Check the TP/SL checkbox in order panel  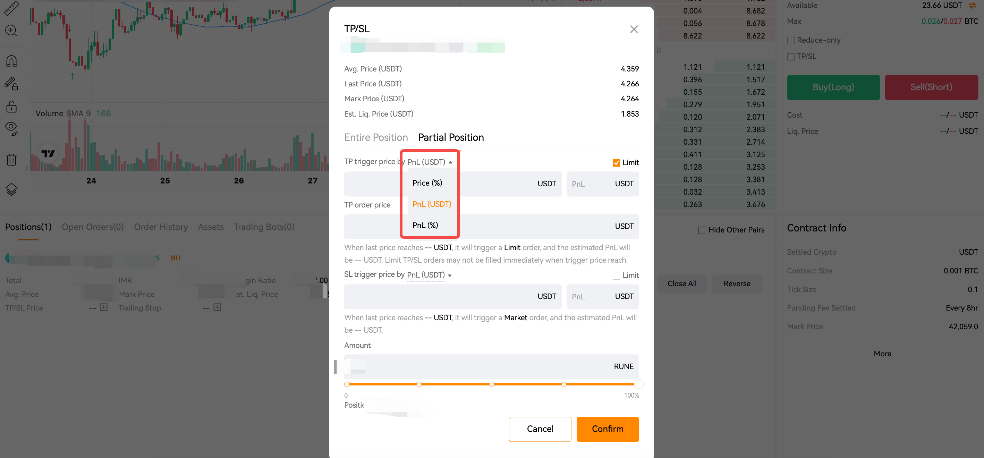pyautogui.click(x=790, y=56)
